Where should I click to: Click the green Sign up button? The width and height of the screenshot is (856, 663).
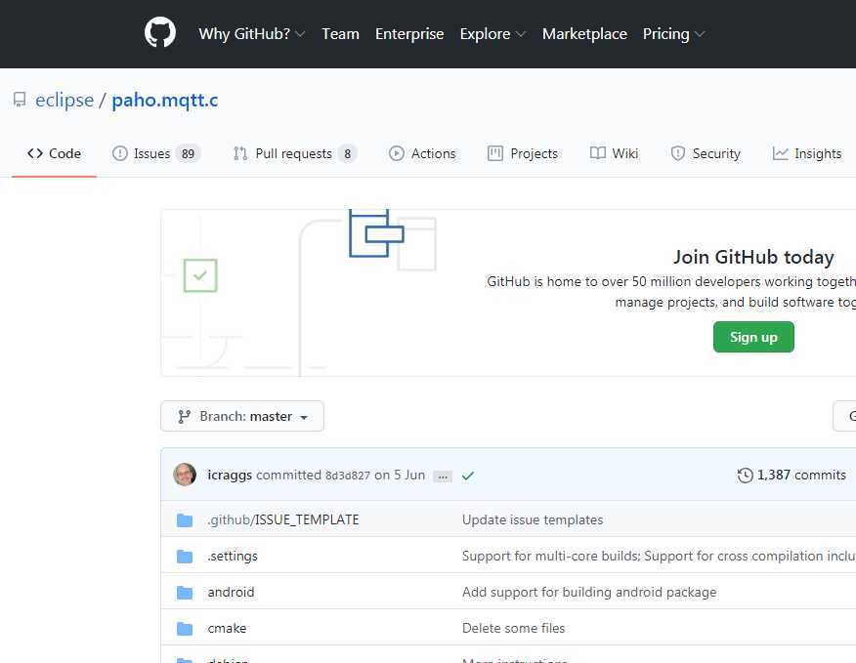pyautogui.click(x=753, y=337)
